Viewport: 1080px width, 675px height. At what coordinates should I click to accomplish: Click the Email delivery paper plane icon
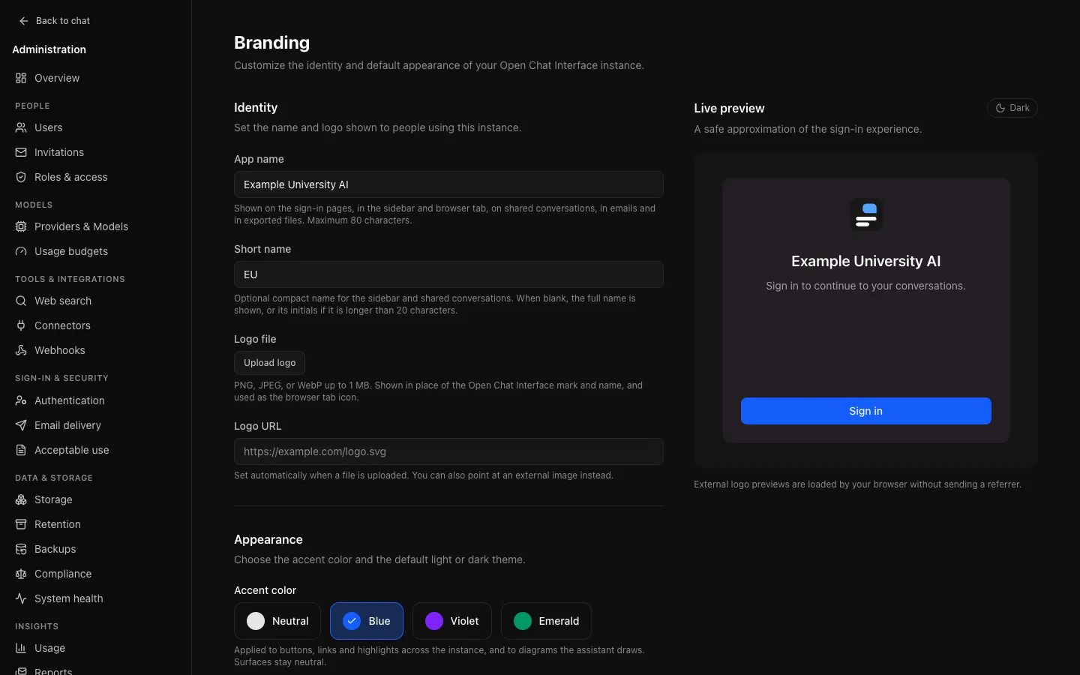tap(21, 425)
